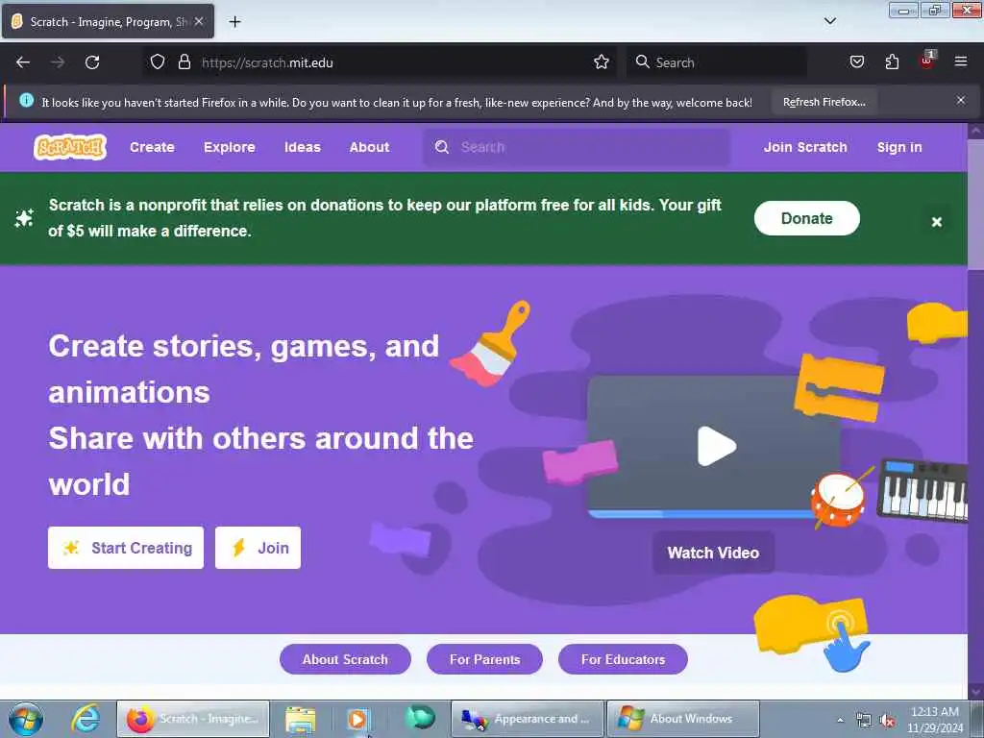Click the Scratch site search field
Image resolution: width=984 pixels, height=738 pixels.
tap(578, 147)
